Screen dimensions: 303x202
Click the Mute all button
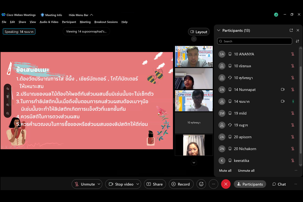pyautogui.click(x=225, y=170)
